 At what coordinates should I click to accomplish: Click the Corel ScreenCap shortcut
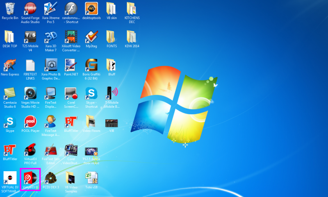pos(71,93)
